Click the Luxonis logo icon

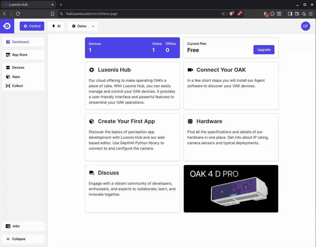(x=7, y=26)
